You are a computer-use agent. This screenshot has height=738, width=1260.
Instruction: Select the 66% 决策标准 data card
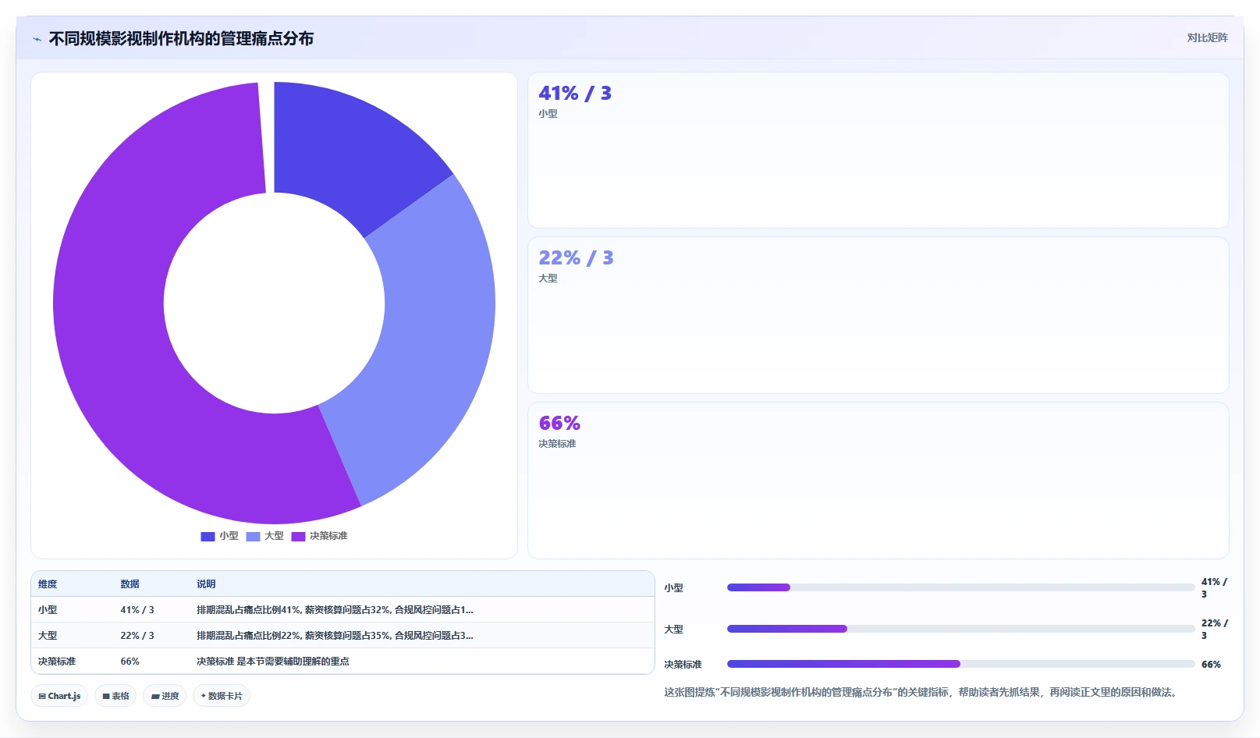click(x=878, y=481)
